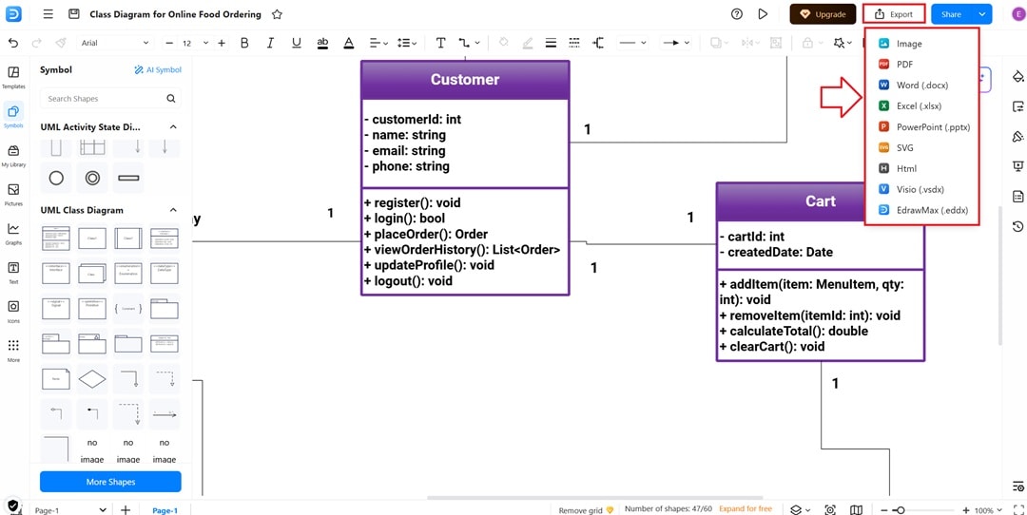Click the Export button
Screen dimensions: 1027x515
(x=893, y=13)
